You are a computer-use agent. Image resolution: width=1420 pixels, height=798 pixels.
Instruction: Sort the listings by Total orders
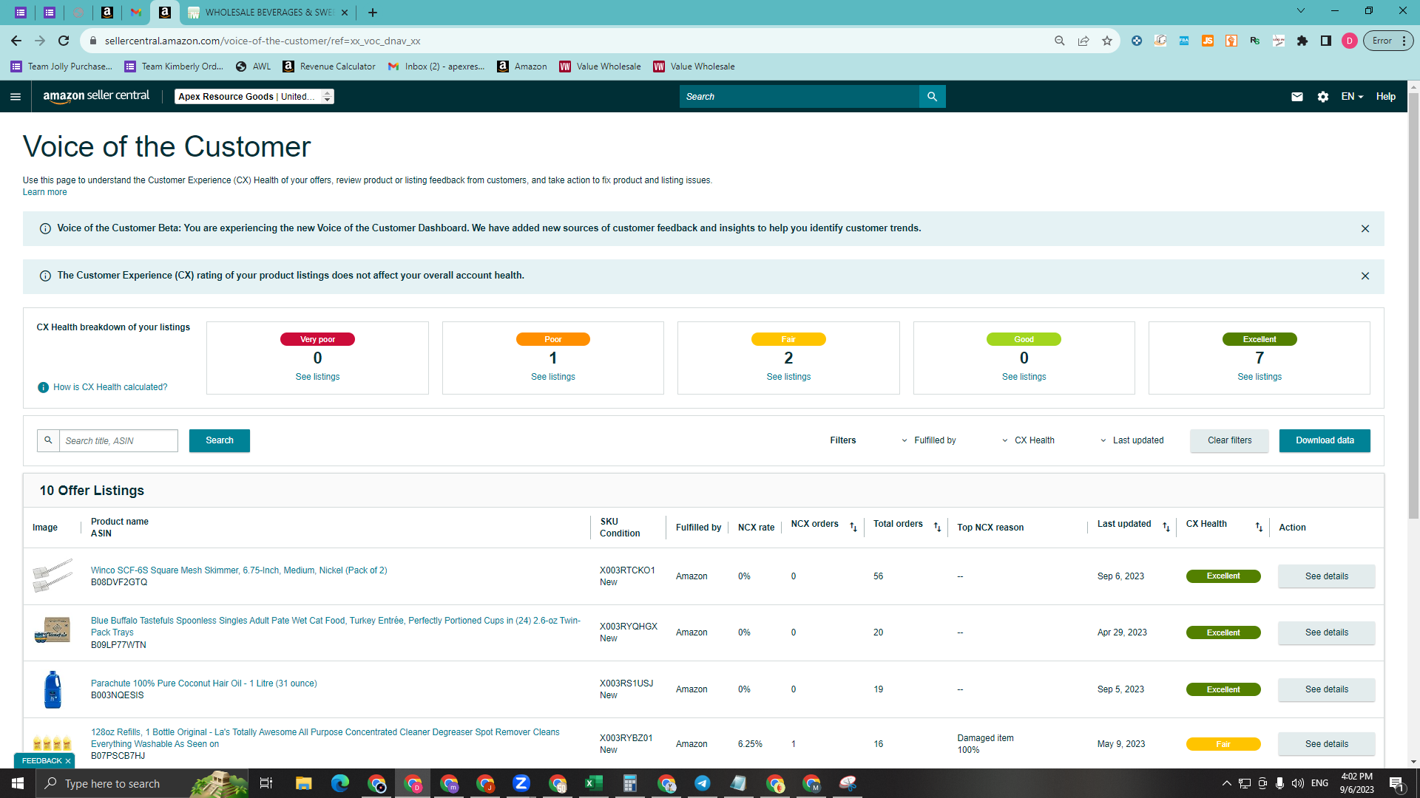(937, 527)
